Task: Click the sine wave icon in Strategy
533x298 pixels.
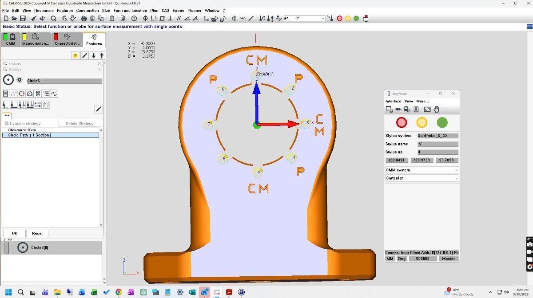Action: pyautogui.click(x=54, y=94)
